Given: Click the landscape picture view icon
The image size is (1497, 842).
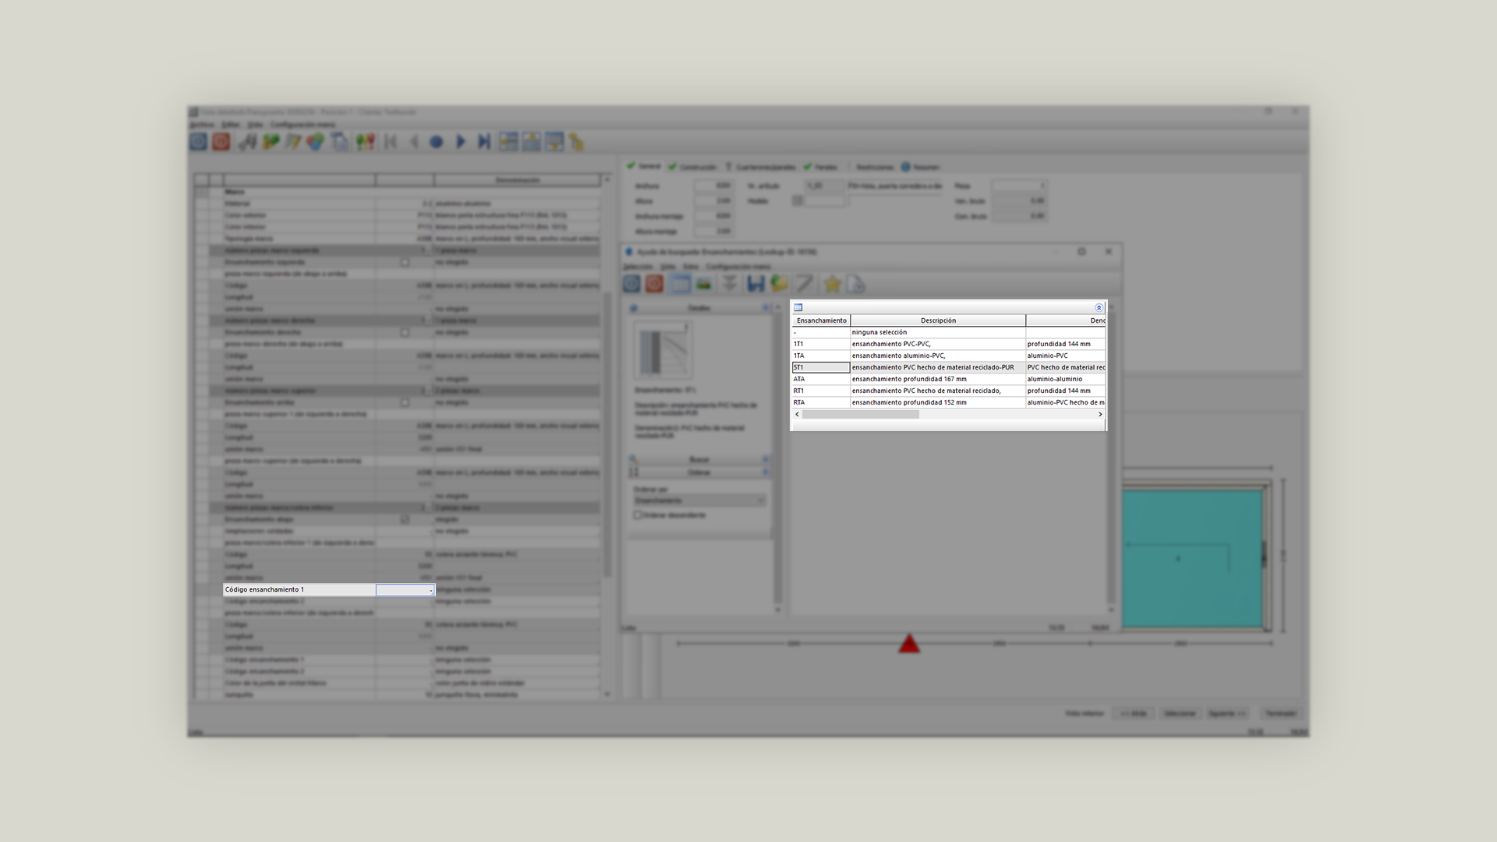Looking at the screenshot, I should click(704, 285).
